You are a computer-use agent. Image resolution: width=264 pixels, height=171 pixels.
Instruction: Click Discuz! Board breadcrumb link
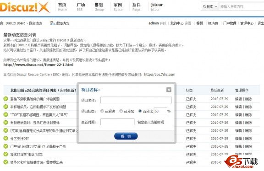pos(16,23)
